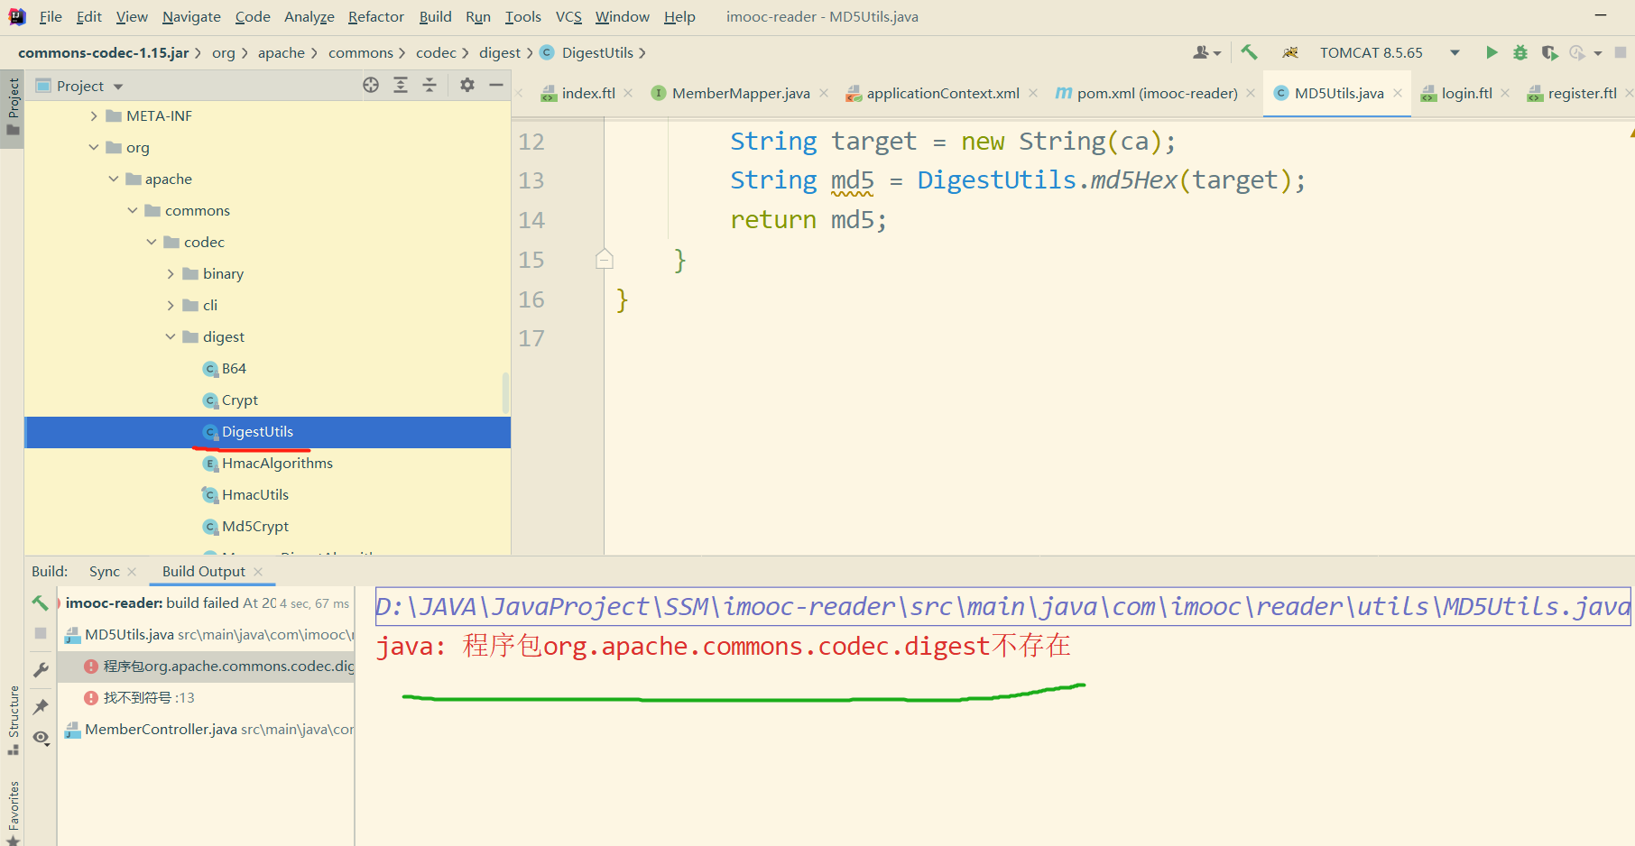Viewport: 1635px width, 846px height.
Task: Fold method at line 15 gutter marker
Action: pyautogui.click(x=605, y=260)
